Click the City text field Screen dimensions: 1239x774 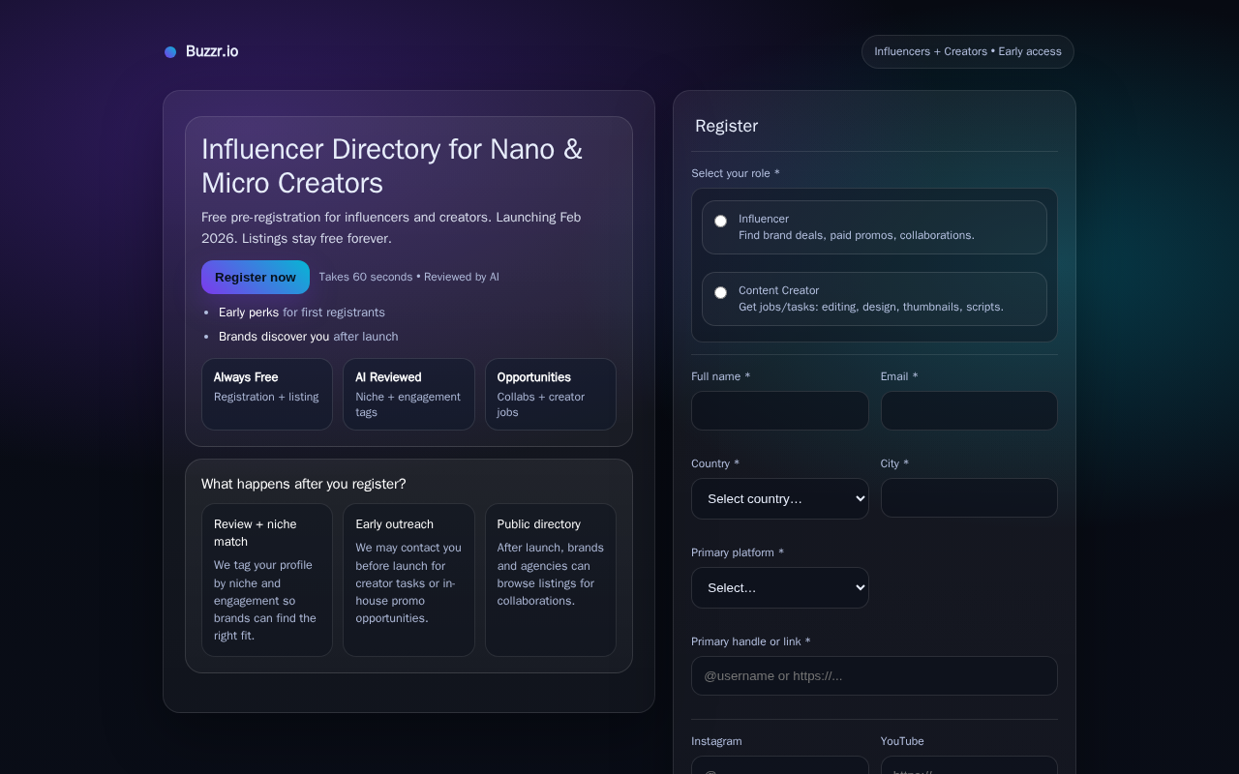968,498
